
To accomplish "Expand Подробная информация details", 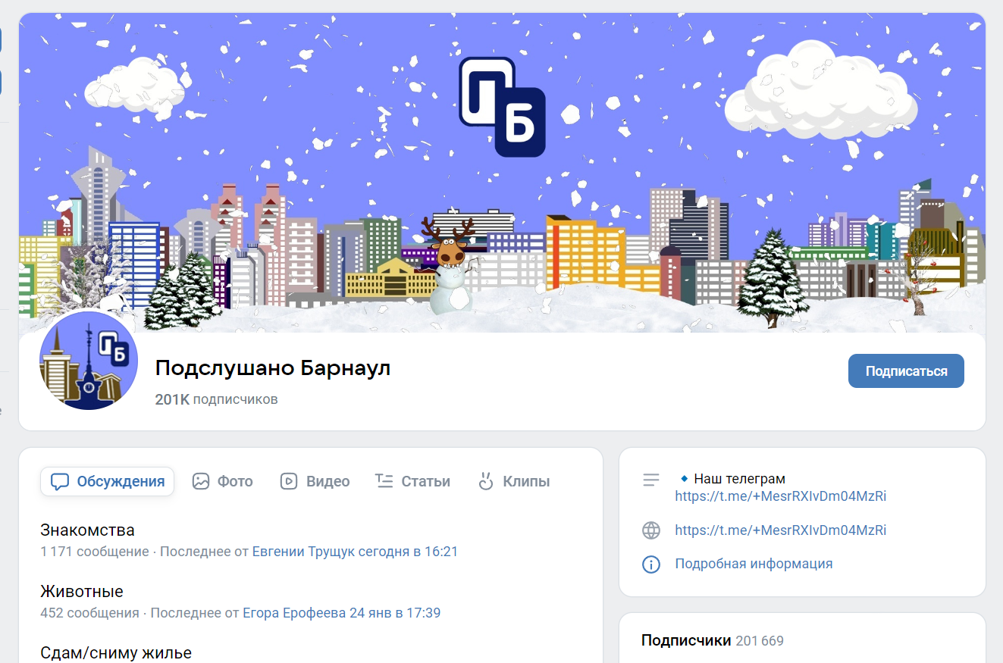I will pyautogui.click(x=754, y=564).
